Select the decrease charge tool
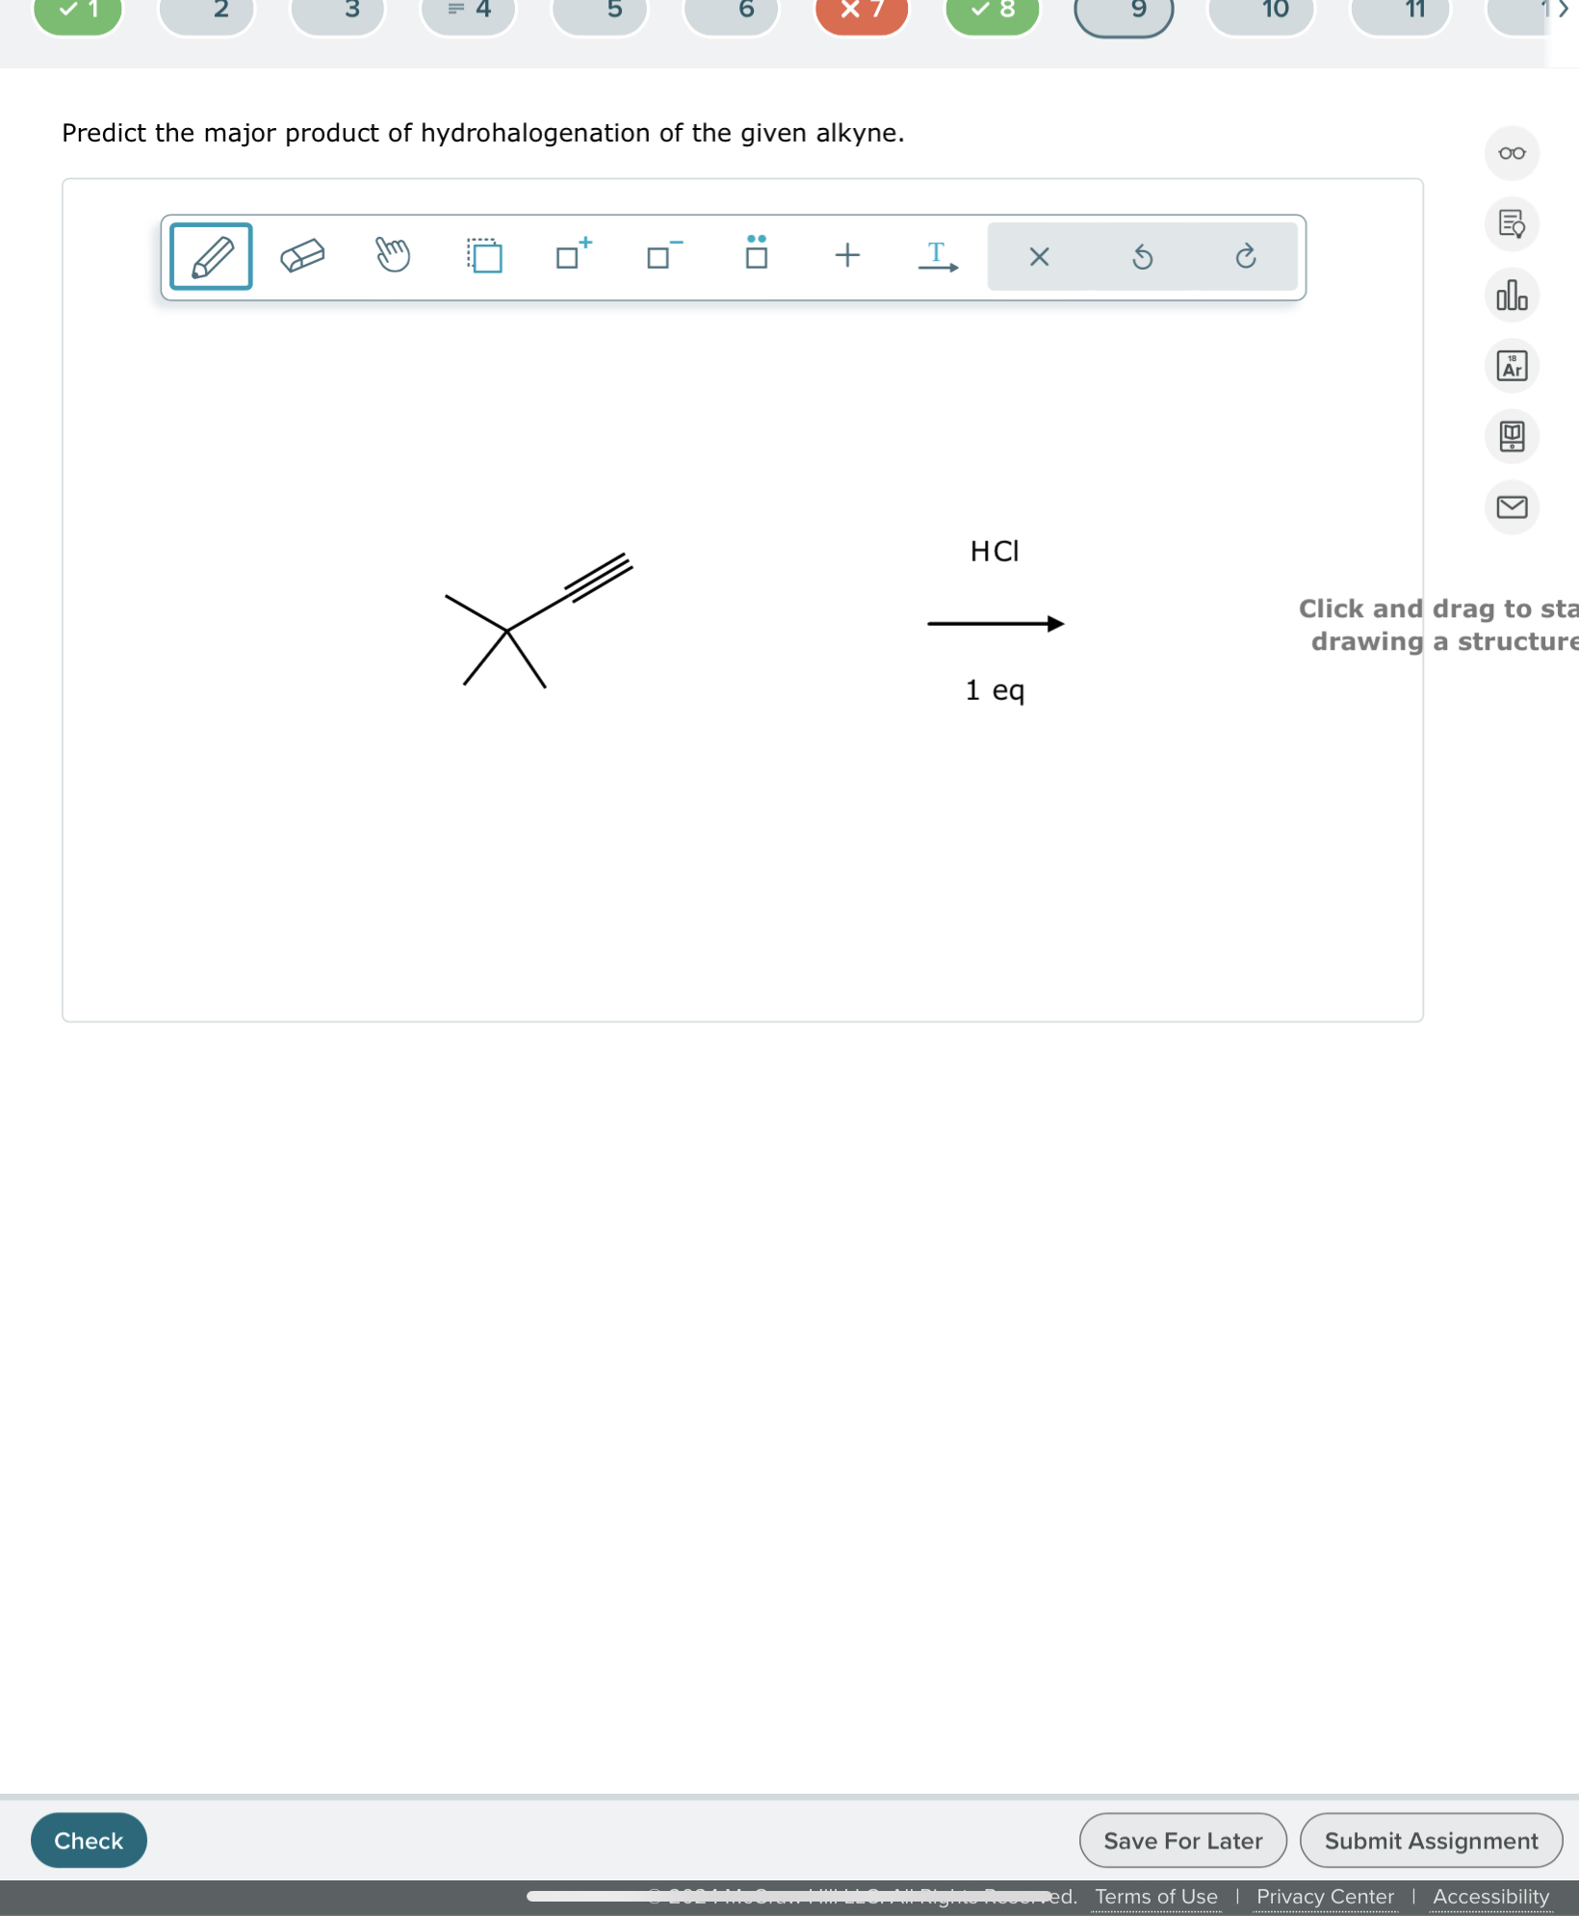Screen dimensions: 1579x1916 click(x=661, y=256)
